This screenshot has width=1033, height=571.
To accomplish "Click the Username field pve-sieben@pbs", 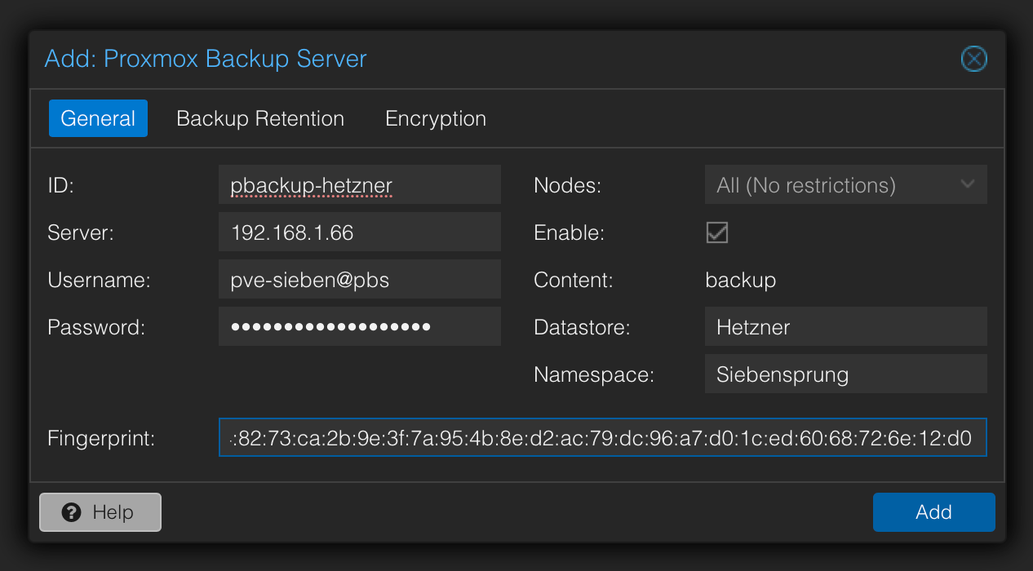I will coord(360,279).
